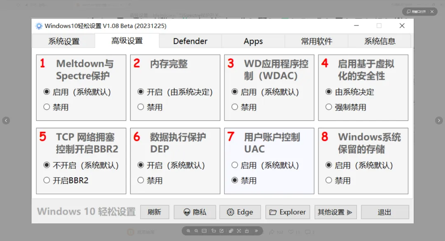Screen dimensions: 445x241
Task: Click the image translate icon in viewer toolbar
Action: (x=231, y=231)
